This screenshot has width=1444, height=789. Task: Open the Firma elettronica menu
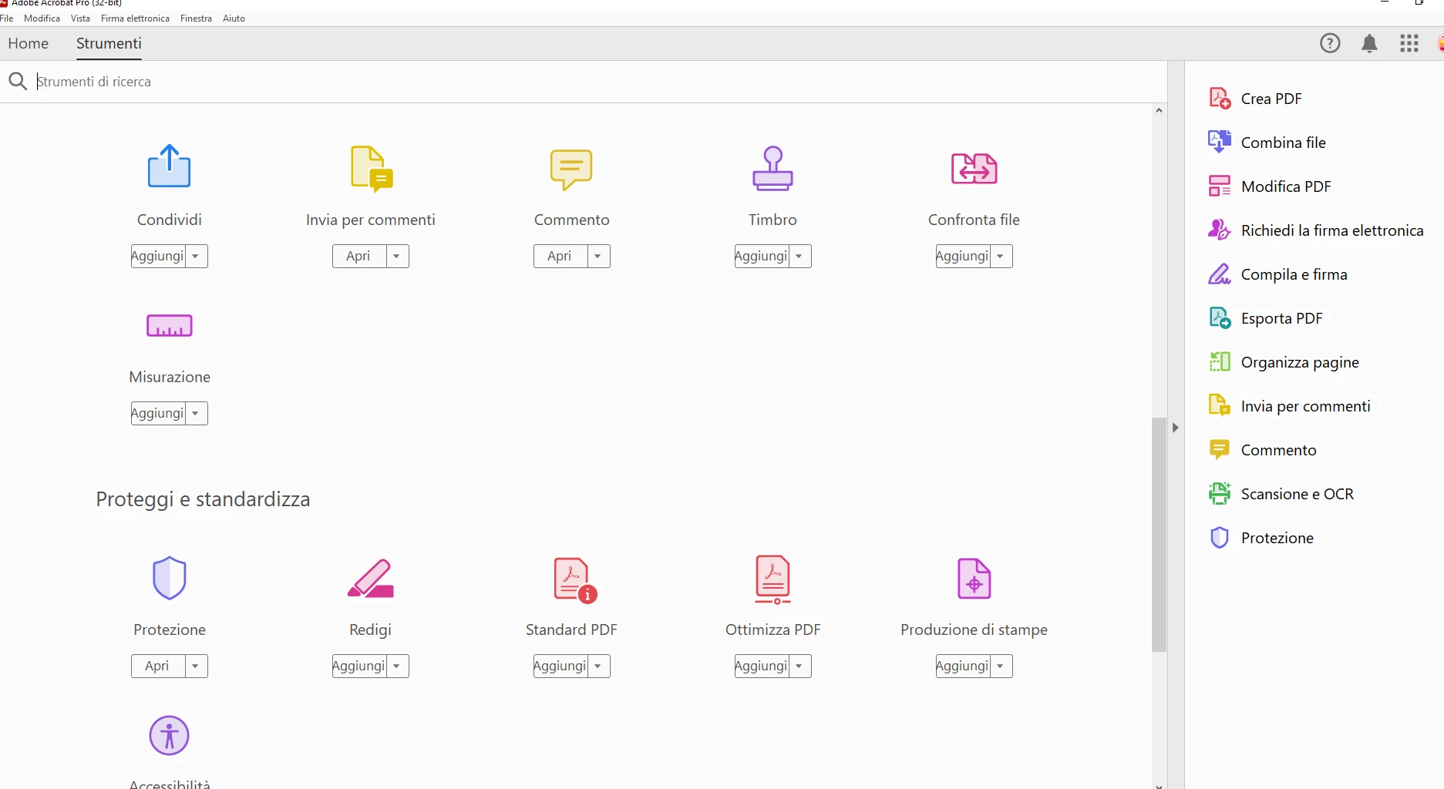[135, 18]
